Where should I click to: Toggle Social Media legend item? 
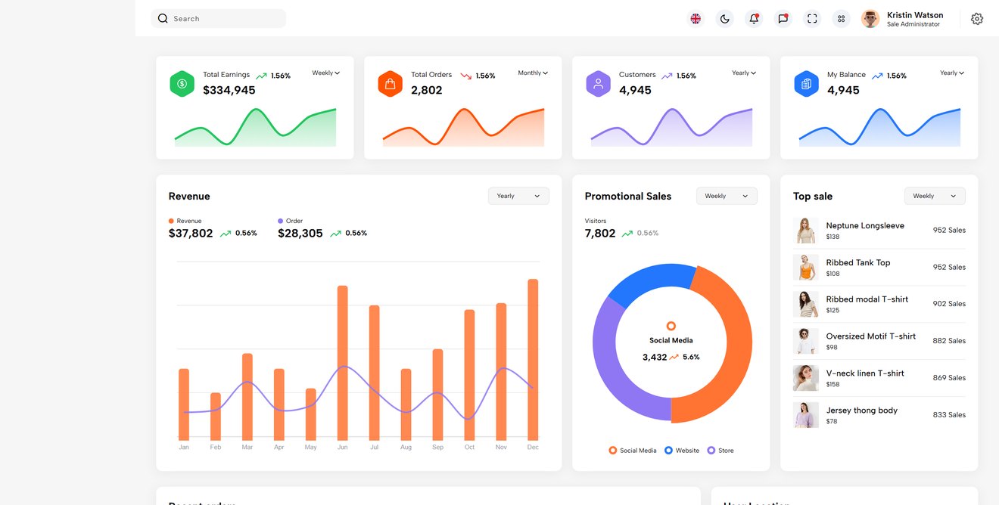[x=633, y=451]
